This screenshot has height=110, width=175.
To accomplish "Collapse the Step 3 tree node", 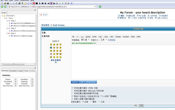I will (7, 33).
